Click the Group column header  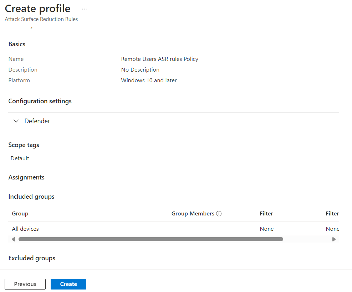pos(20,214)
